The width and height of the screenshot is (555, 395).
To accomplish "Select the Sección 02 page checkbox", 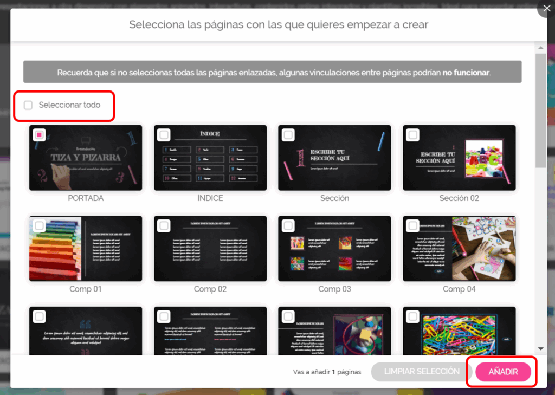I will tap(413, 134).
